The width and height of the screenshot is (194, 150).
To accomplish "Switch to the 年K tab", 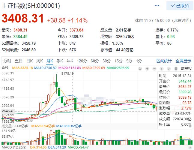I will pyautogui.click(x=70, y=61).
